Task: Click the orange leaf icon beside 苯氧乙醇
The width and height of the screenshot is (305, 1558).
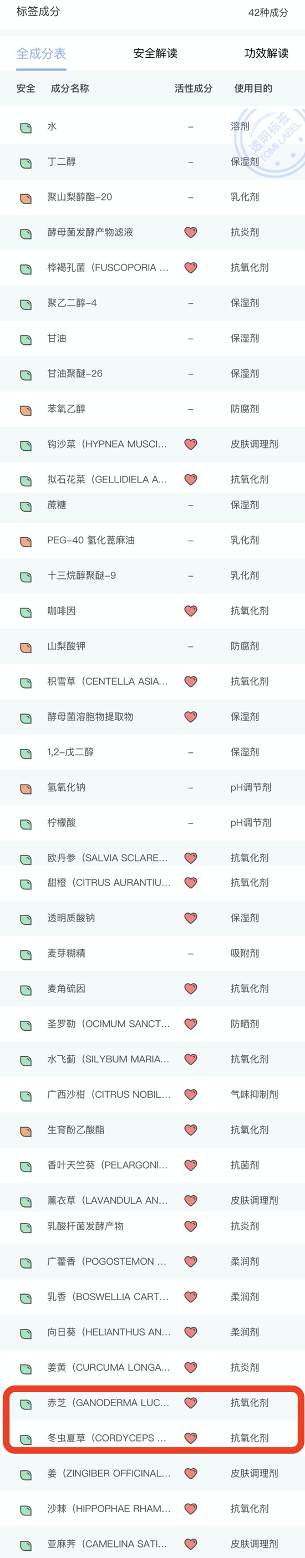Action: 26,409
